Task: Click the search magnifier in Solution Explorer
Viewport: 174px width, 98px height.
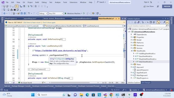Action: [166, 26]
